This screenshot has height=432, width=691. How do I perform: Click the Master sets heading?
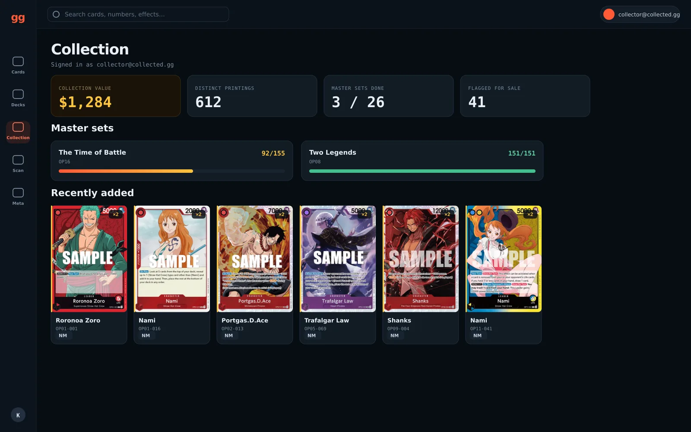(82, 128)
